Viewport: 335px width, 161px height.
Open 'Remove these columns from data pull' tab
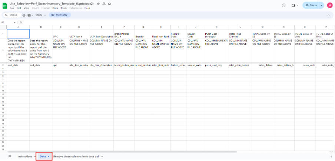point(76,157)
